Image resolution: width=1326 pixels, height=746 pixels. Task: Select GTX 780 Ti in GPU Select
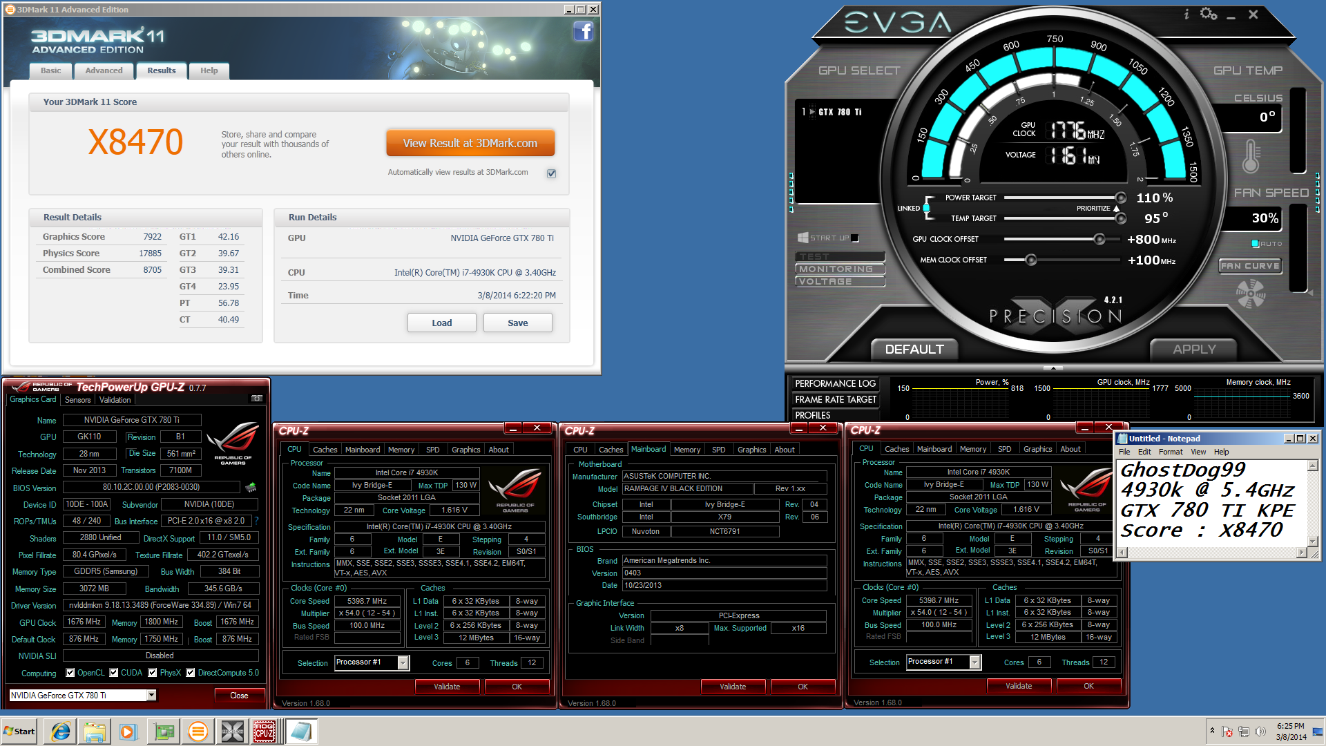click(839, 112)
